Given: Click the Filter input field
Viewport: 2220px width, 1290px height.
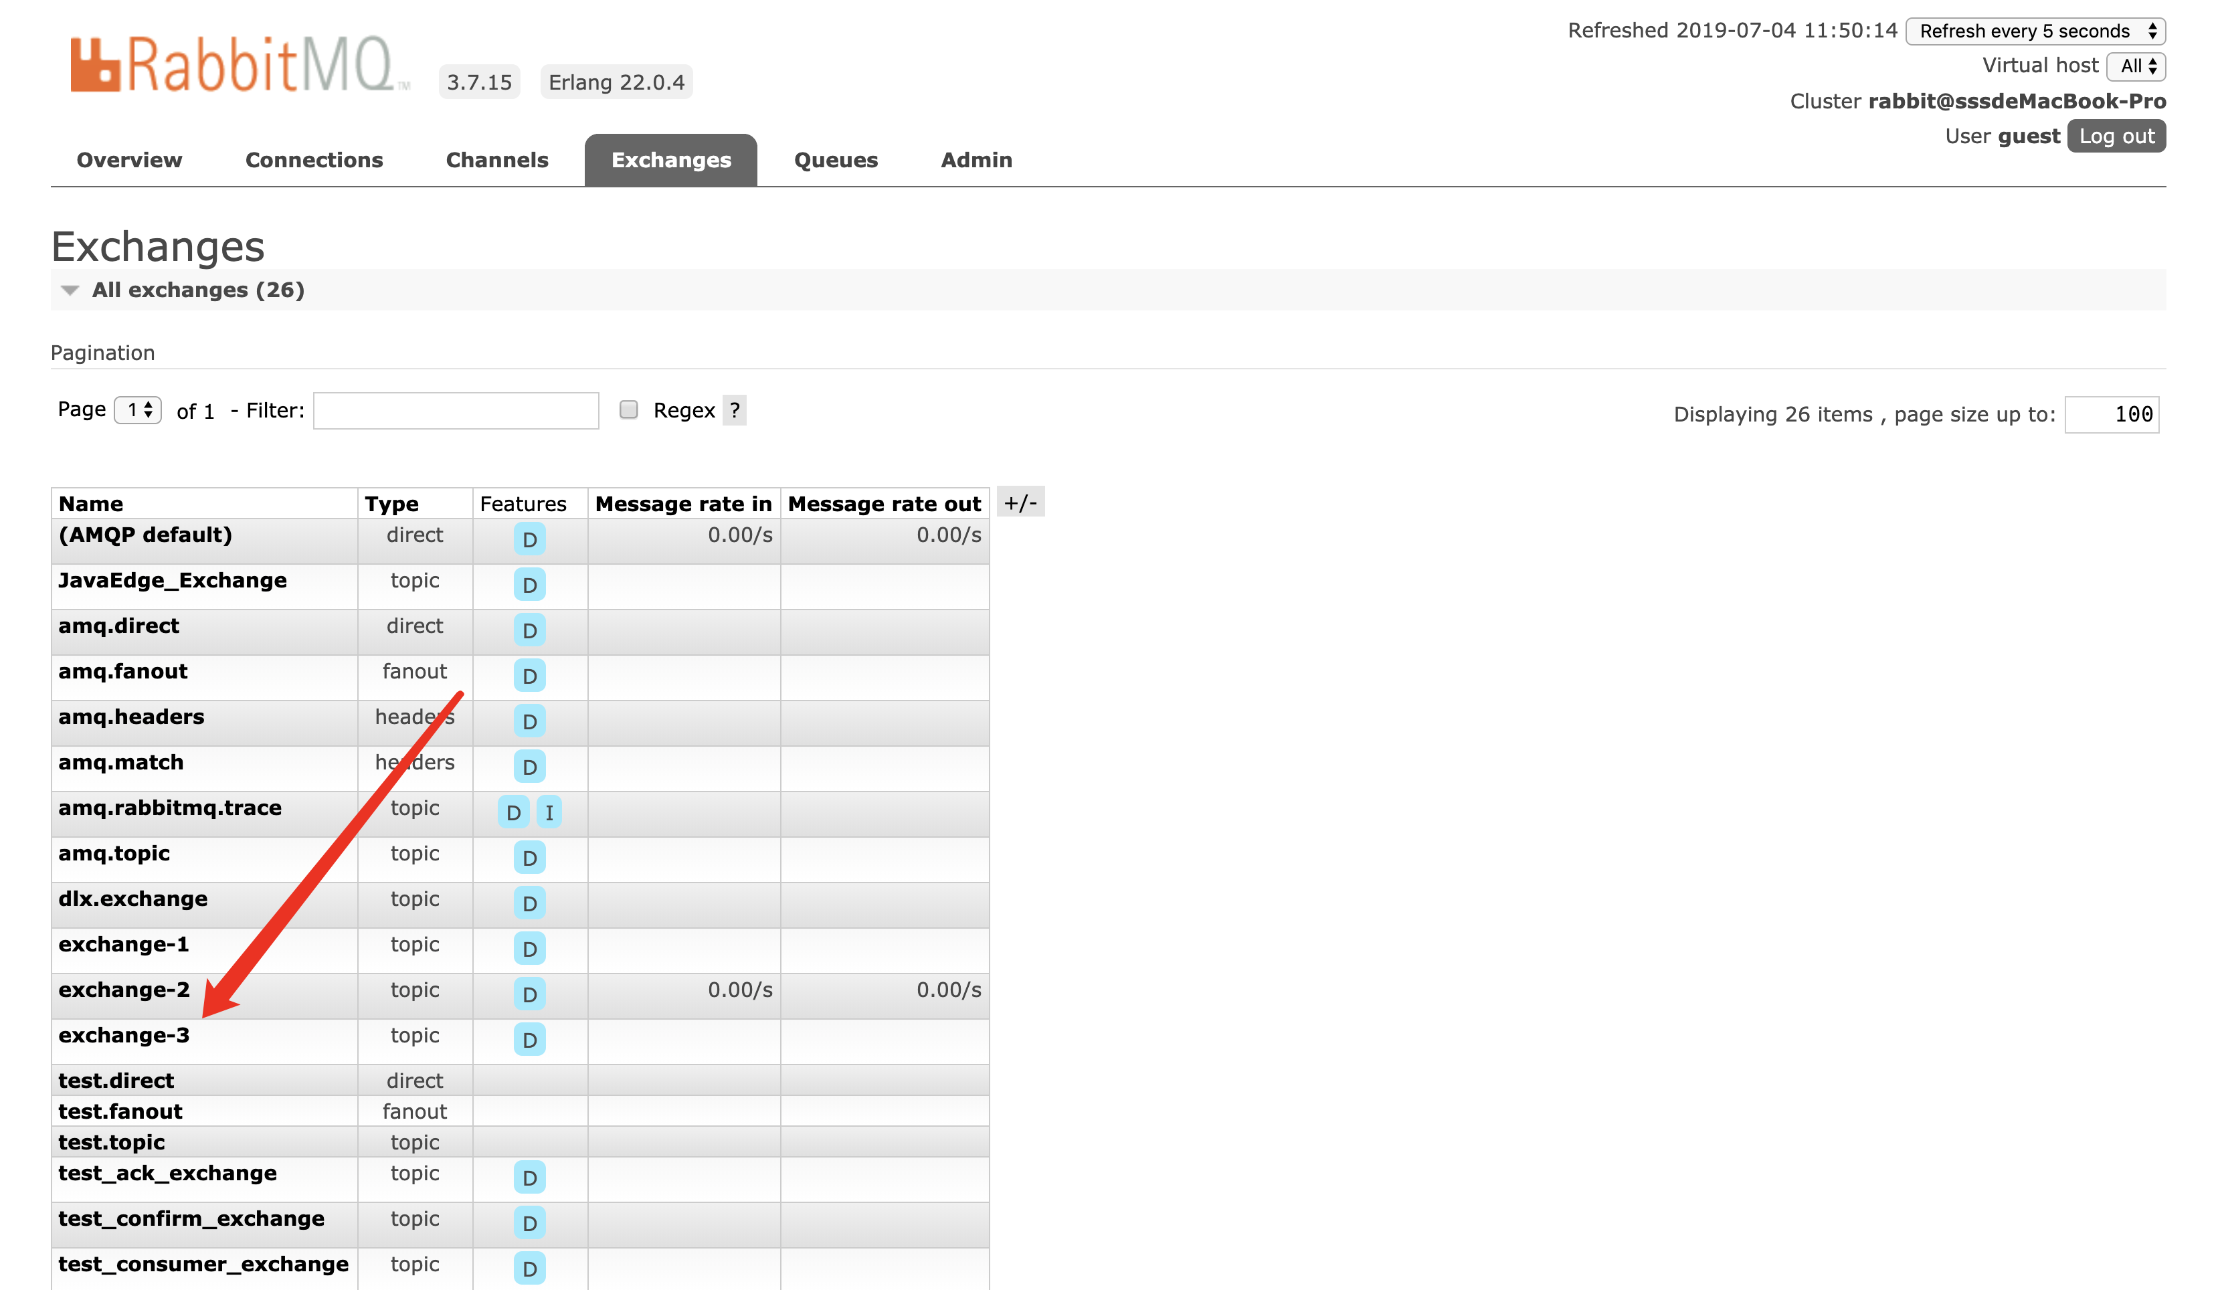Looking at the screenshot, I should (456, 411).
